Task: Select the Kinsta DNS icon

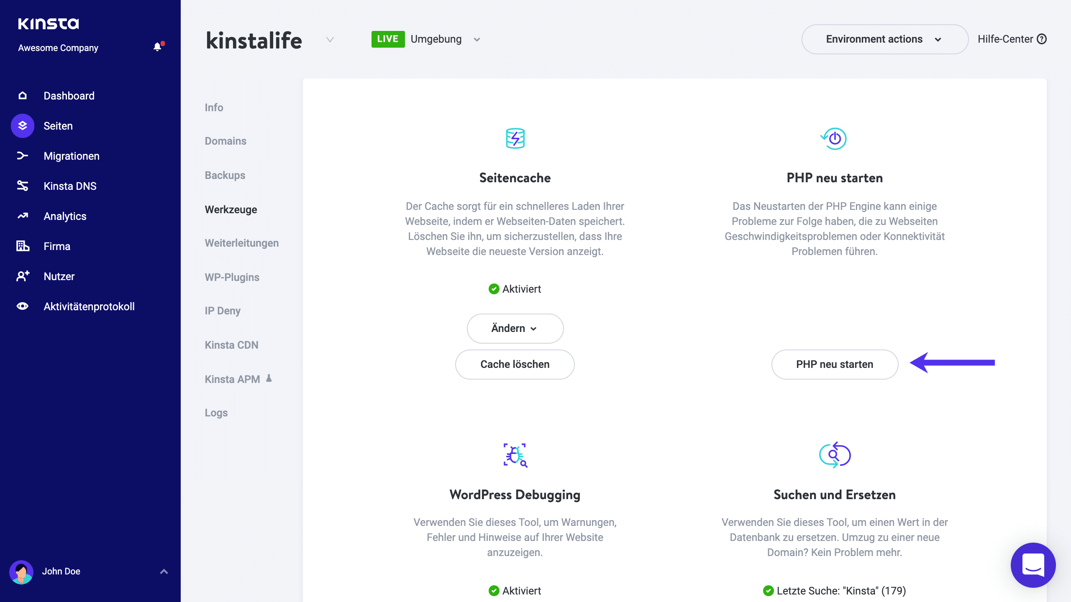Action: (x=22, y=186)
